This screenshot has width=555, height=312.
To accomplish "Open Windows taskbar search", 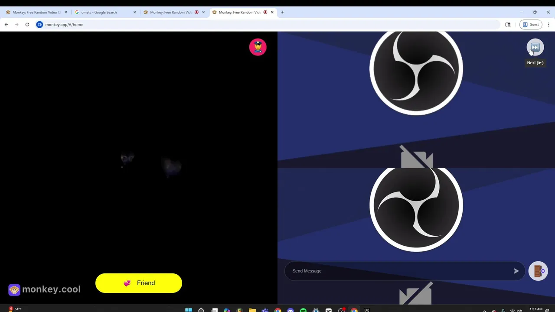I will pos(201,310).
